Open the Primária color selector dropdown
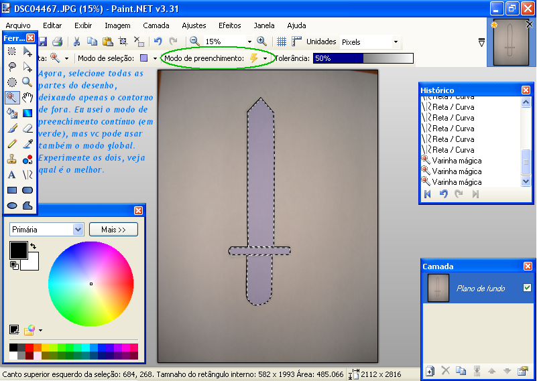The image size is (537, 381). coord(78,230)
